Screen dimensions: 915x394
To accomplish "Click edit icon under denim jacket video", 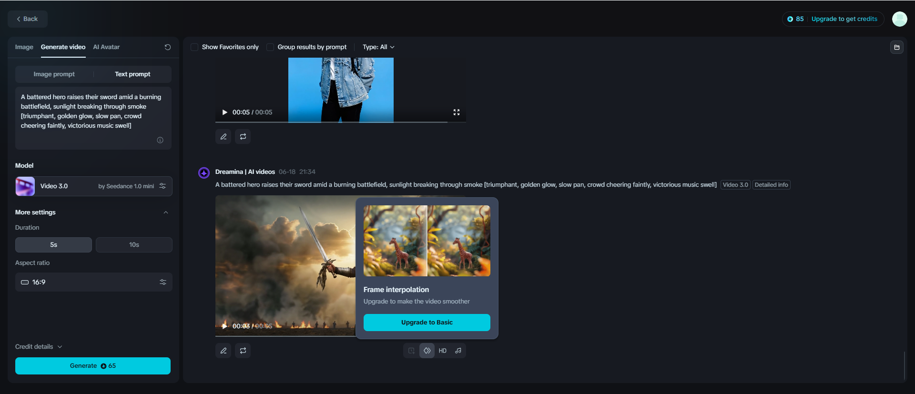I will coord(224,137).
